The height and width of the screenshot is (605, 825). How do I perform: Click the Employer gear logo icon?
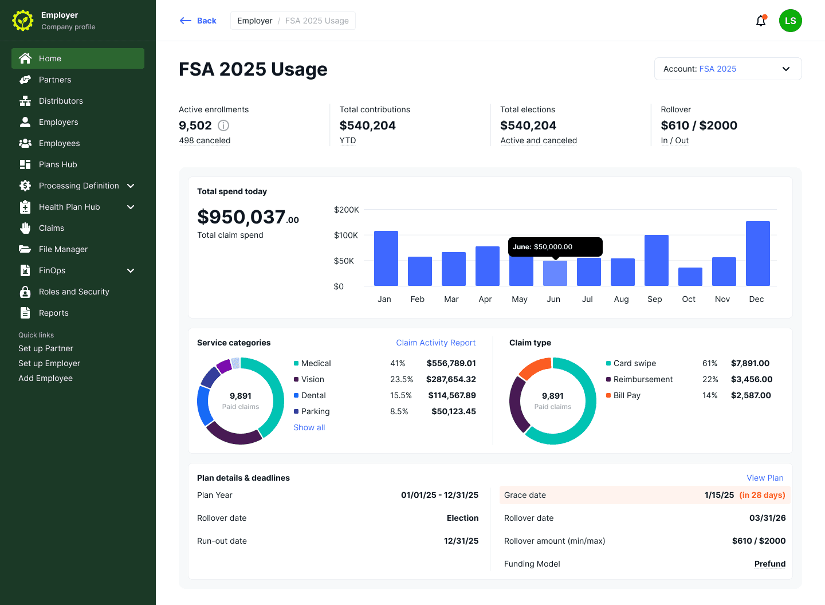point(23,21)
